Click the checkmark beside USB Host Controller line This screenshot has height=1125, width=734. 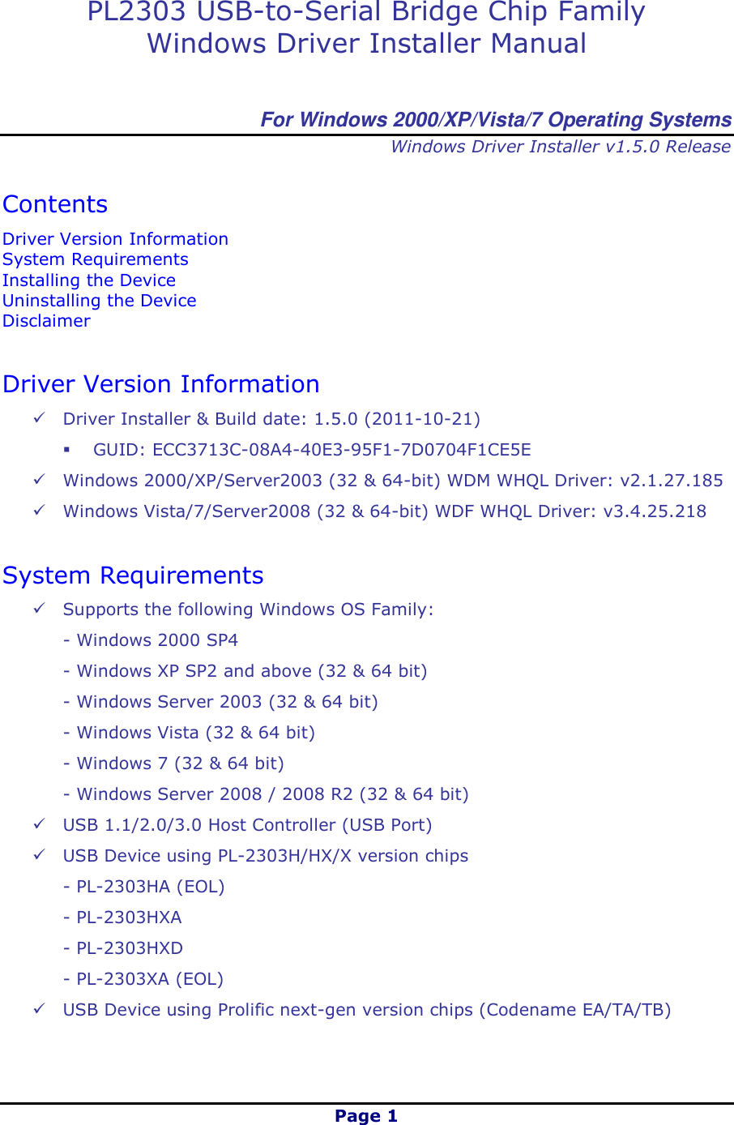(x=40, y=824)
